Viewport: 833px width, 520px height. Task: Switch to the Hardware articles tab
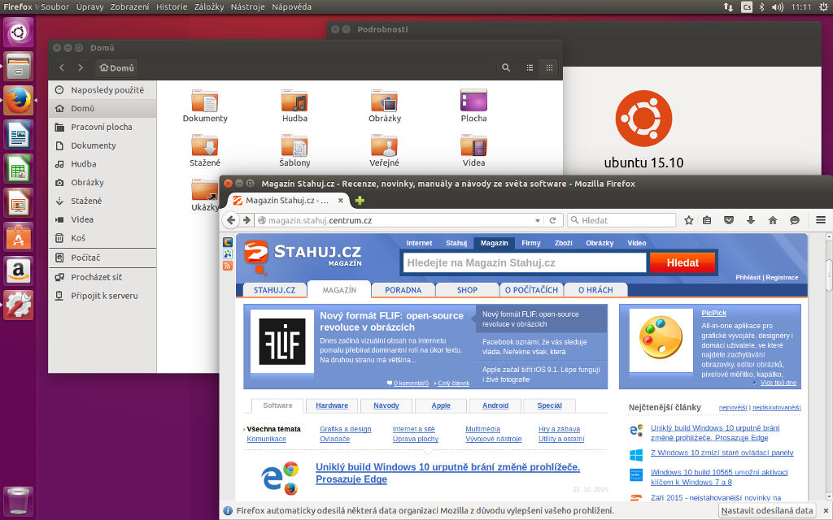click(x=332, y=405)
